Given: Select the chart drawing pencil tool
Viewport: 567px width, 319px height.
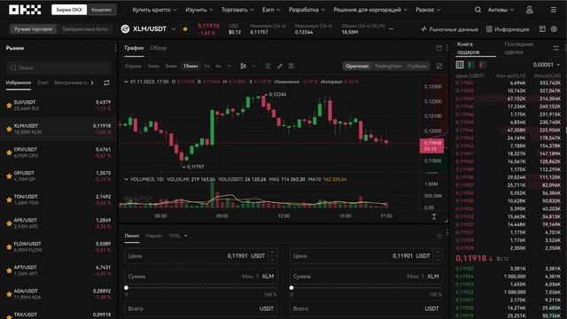Looking at the screenshot, I should tap(280, 66).
